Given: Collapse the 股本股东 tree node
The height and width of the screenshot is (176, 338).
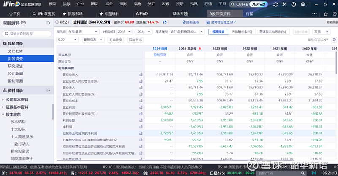Looking at the screenshot, I should [3, 115].
